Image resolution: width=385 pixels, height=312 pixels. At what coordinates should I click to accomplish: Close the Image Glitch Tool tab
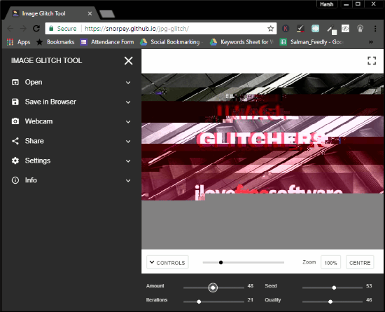[x=90, y=13]
